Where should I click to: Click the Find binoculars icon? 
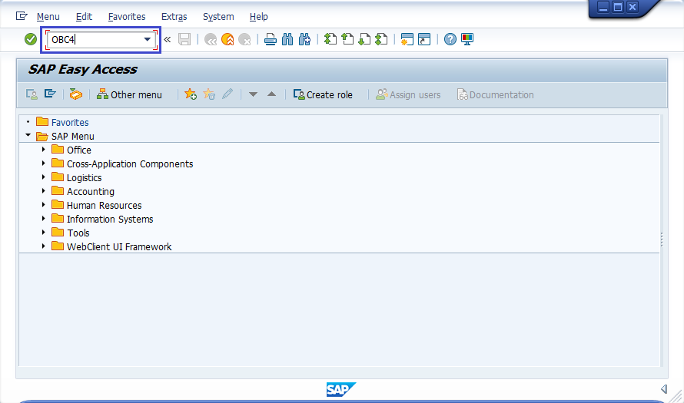coord(287,40)
